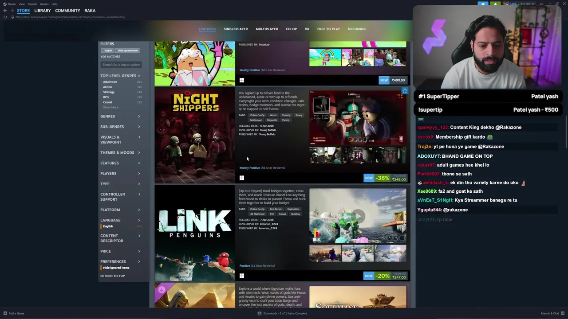Expand the Controller Support section
Screen dimensions: 568x319
click(120, 197)
